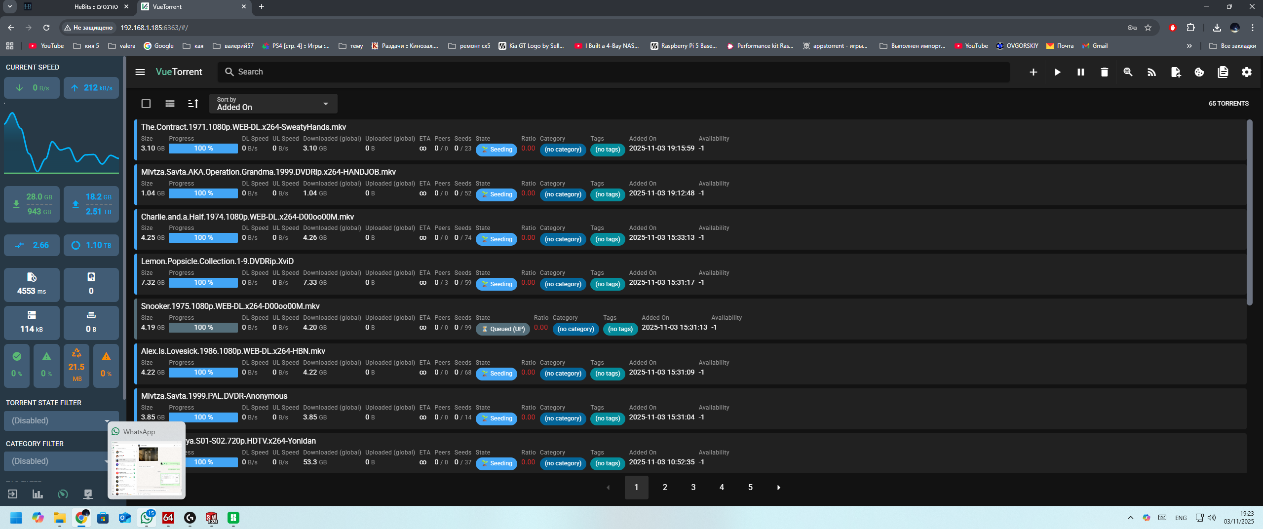
Task: Switch to the HeBits browser tab
Action: coord(95,7)
